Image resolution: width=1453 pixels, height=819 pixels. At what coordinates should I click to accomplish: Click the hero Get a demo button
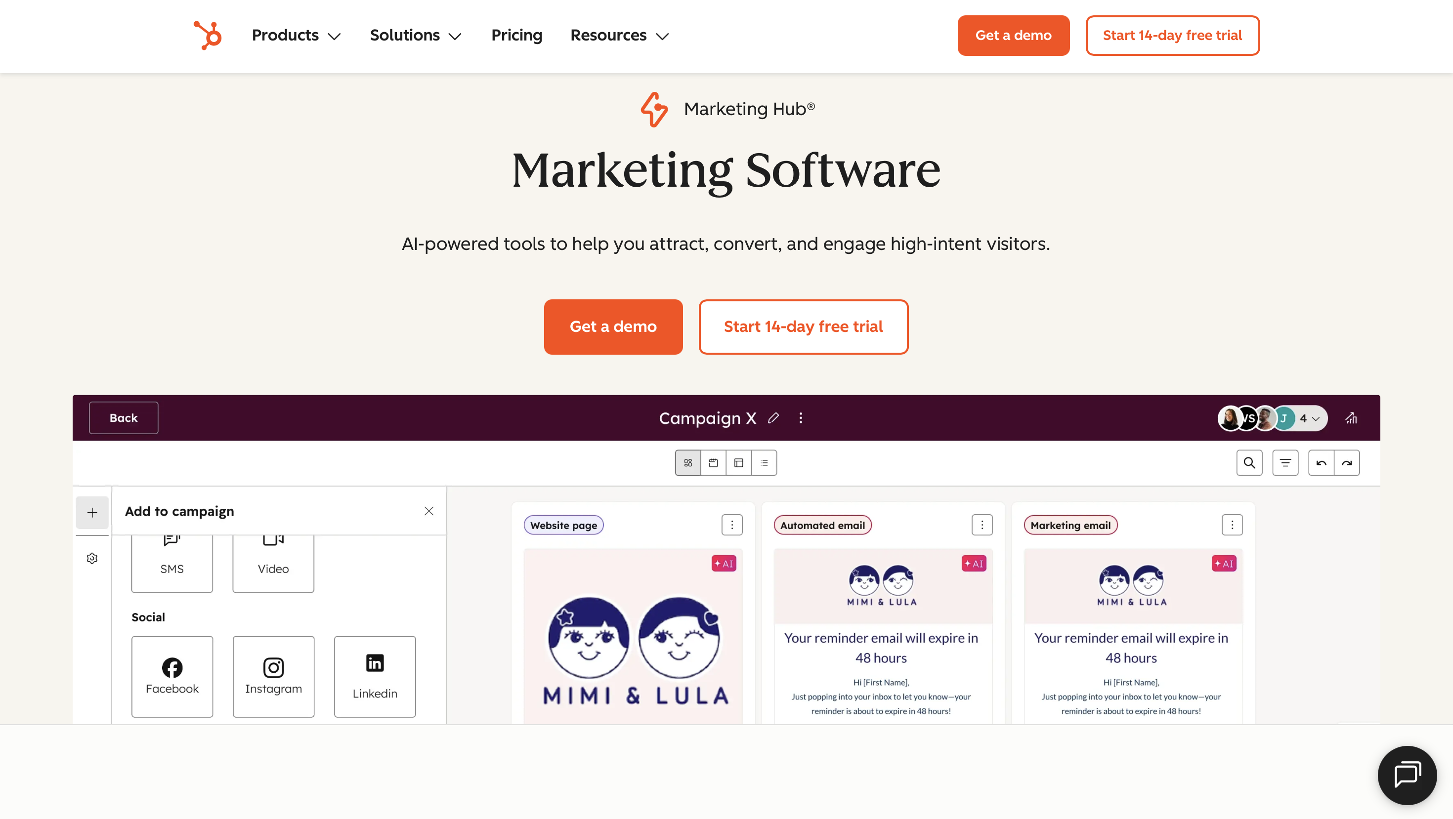(x=613, y=327)
